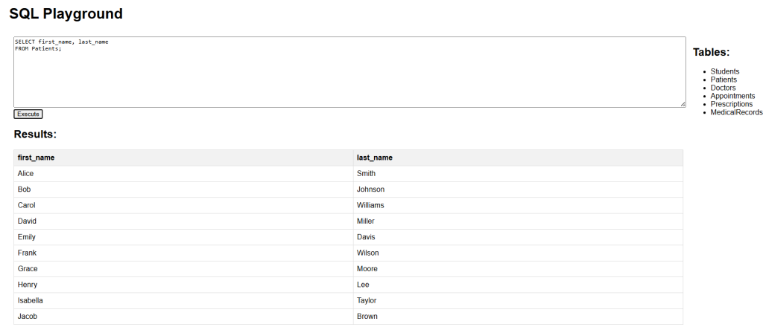Select the Carol row first name
Image resolution: width=763 pixels, height=327 pixels.
[x=183, y=205]
